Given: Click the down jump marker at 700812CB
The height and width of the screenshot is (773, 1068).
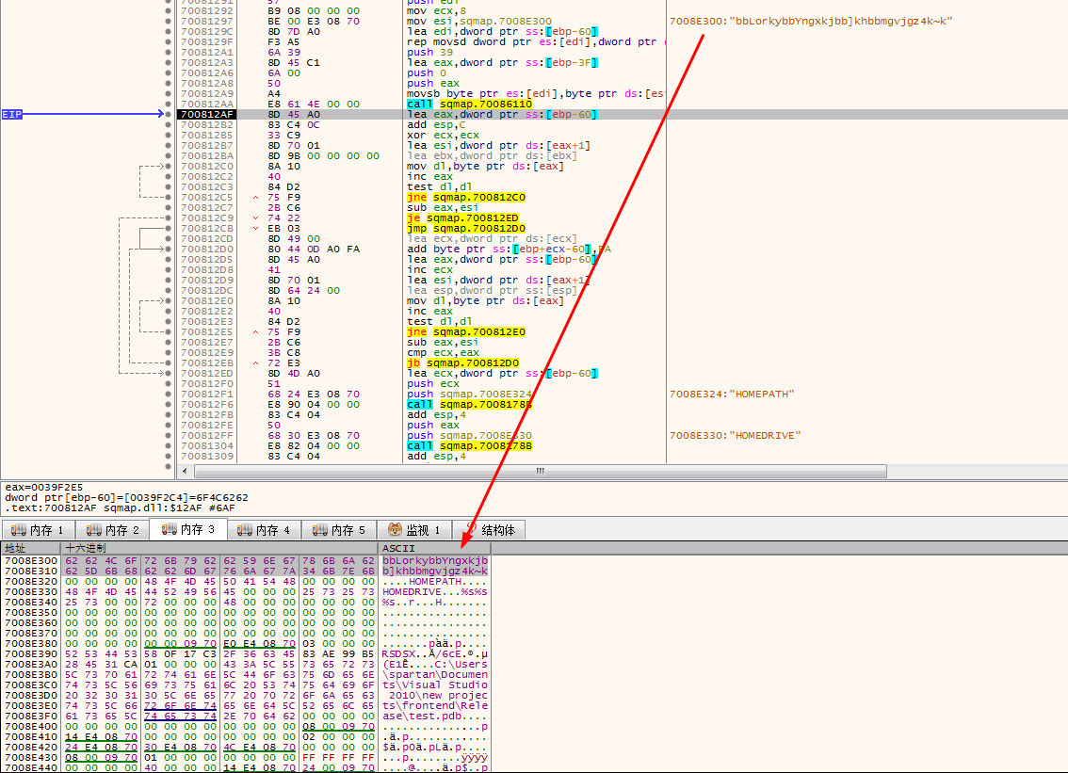Looking at the screenshot, I should pos(255,228).
